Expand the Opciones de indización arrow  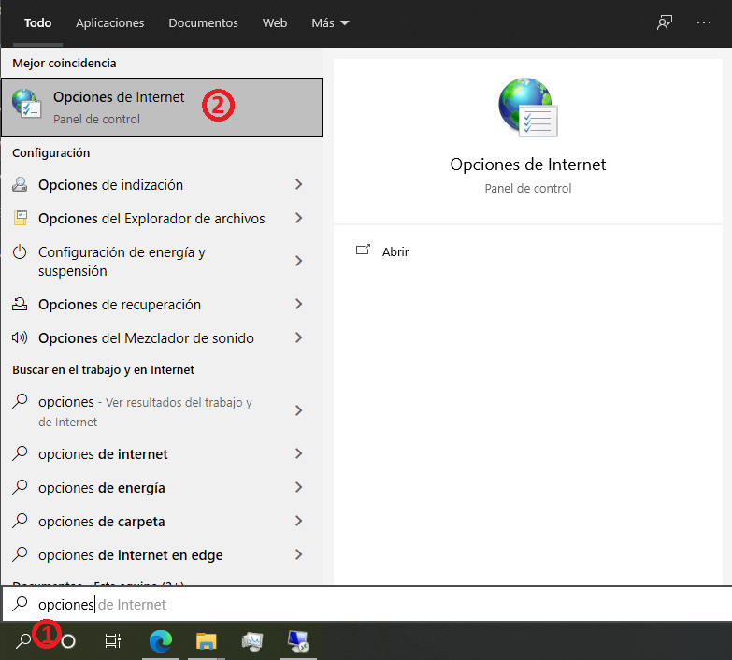point(299,184)
